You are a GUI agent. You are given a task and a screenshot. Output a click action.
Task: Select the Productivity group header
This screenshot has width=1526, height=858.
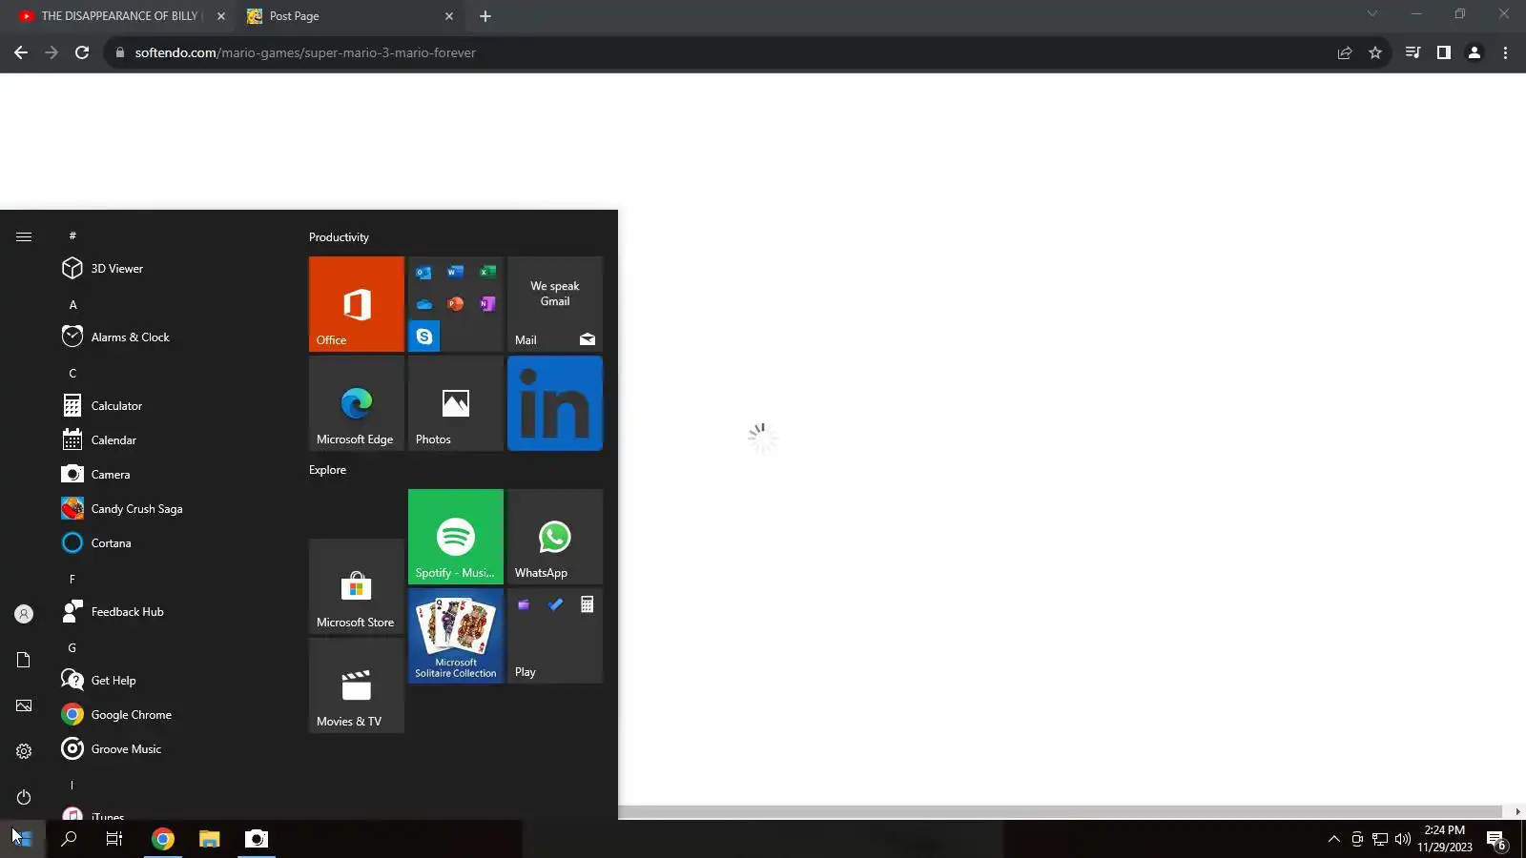point(339,237)
